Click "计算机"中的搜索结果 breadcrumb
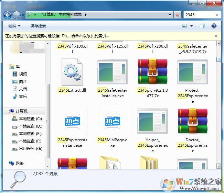Image resolution: width=224 pixels, height=193 pixels. click(61, 15)
